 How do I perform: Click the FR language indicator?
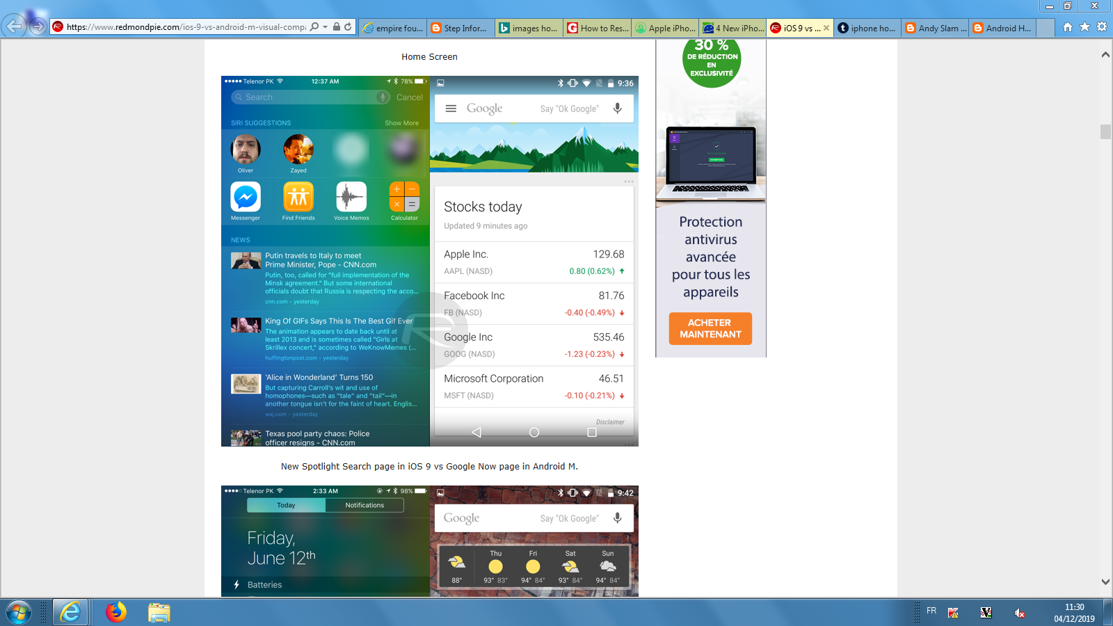pos(931,611)
